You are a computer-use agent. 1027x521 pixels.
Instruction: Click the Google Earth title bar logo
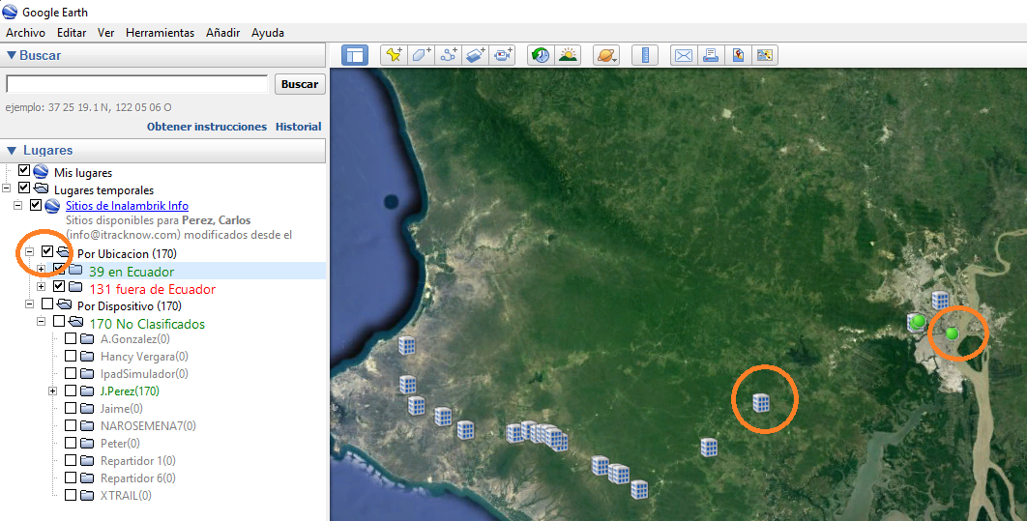pyautogui.click(x=10, y=12)
